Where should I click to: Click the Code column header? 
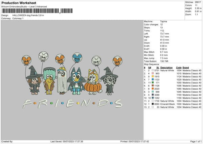tap(179, 68)
